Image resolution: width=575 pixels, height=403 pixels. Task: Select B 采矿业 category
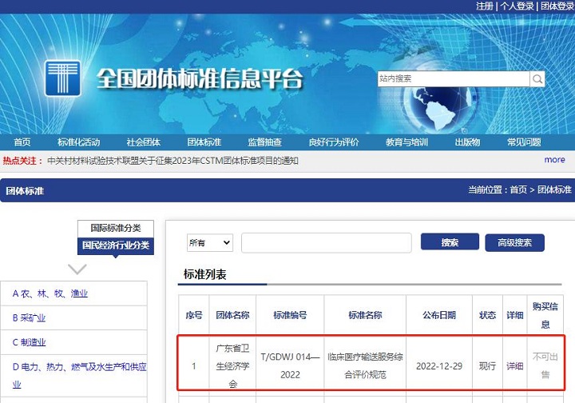coord(29,318)
